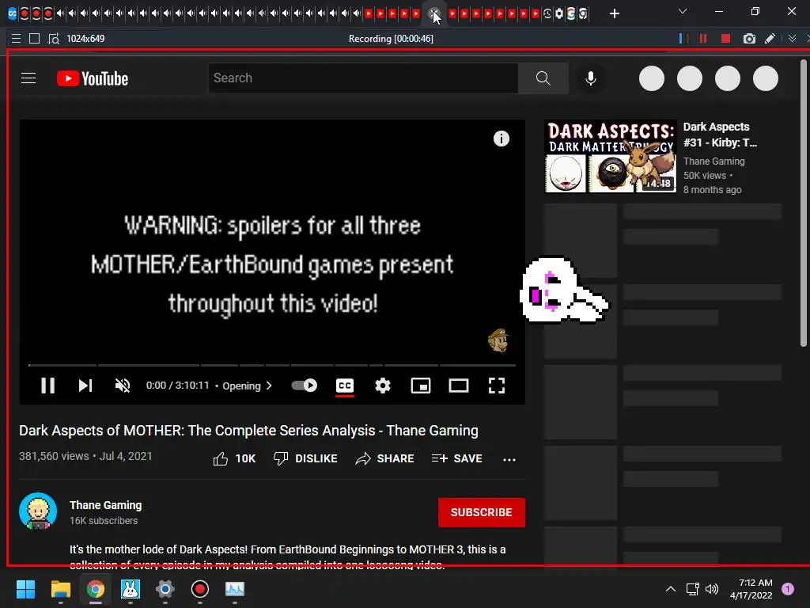This screenshot has width=810, height=608.
Task: Toggle theater mode
Action: tap(459, 386)
